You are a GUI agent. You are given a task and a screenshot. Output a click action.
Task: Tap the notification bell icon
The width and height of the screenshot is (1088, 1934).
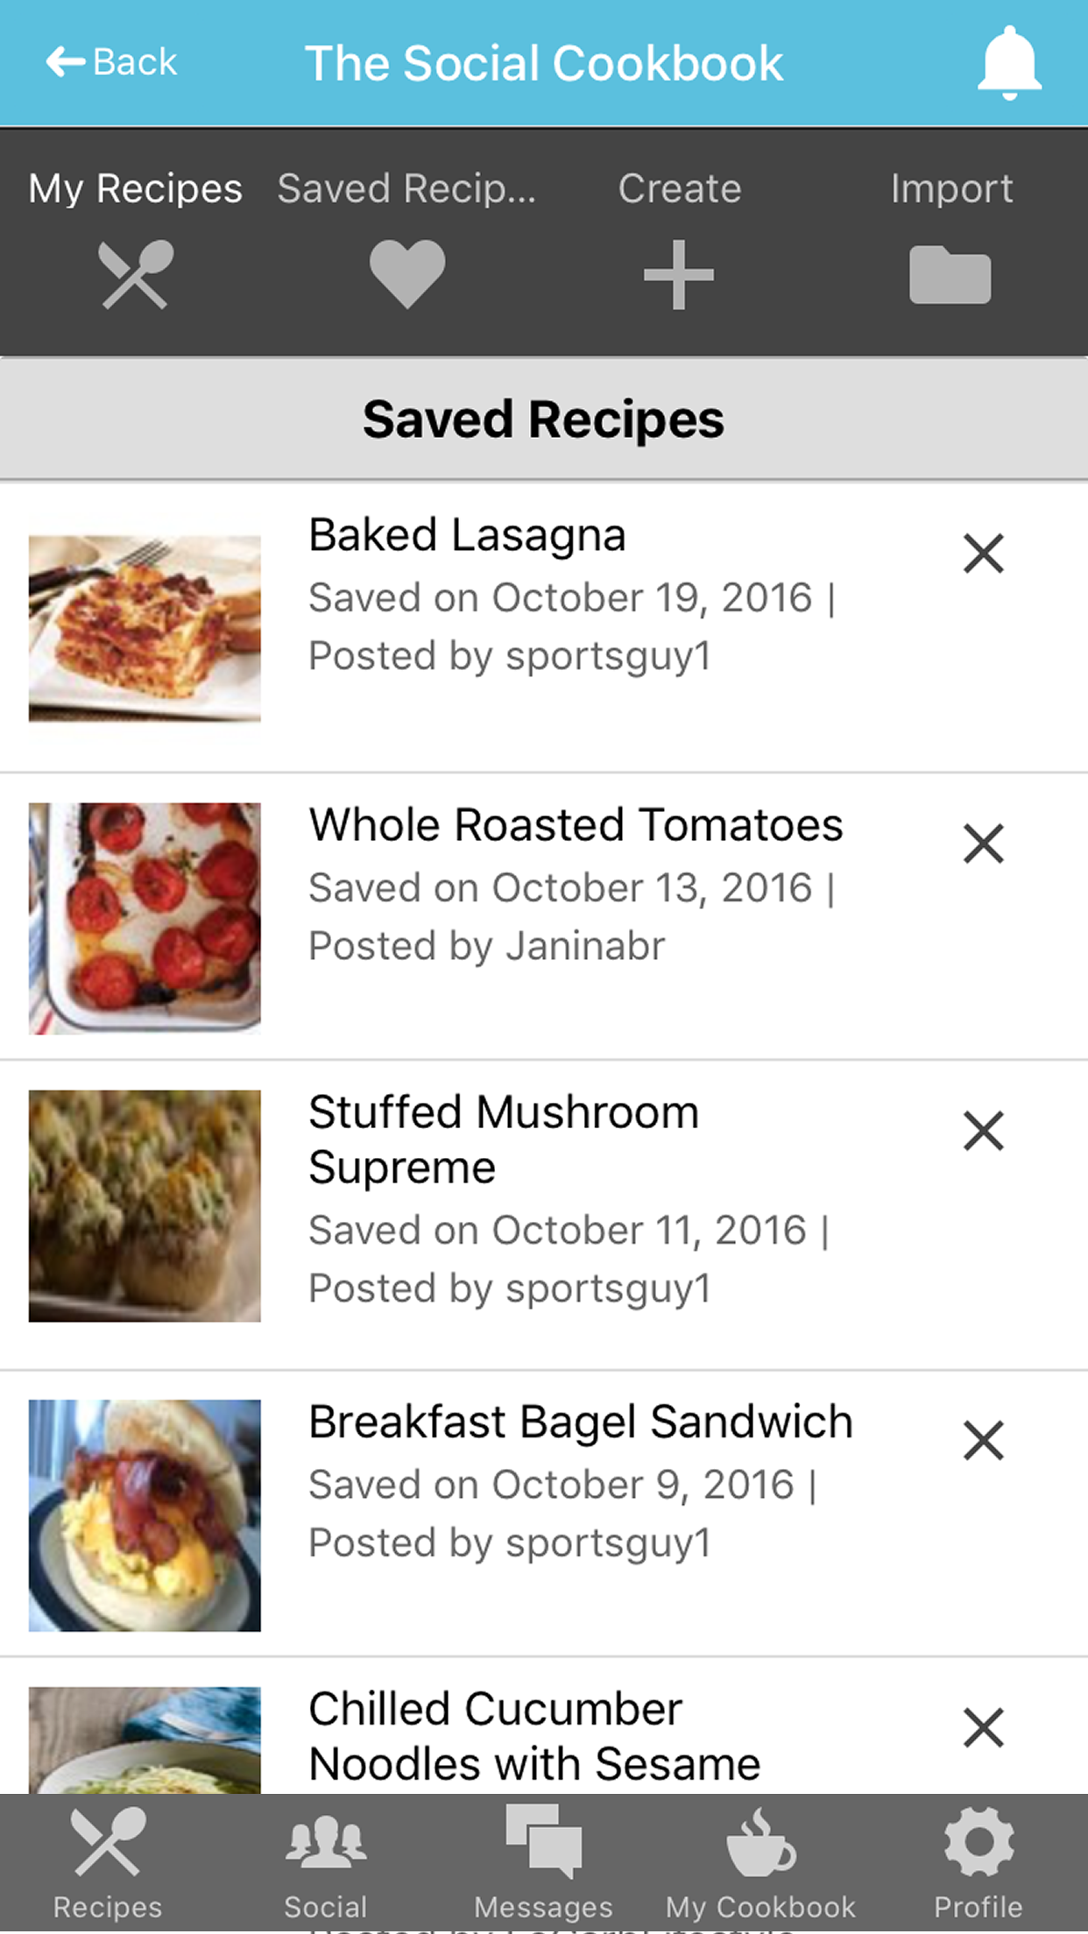1009,63
